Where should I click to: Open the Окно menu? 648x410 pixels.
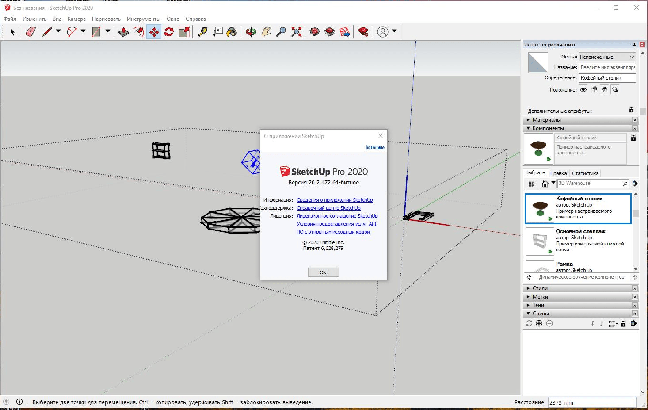(x=173, y=19)
